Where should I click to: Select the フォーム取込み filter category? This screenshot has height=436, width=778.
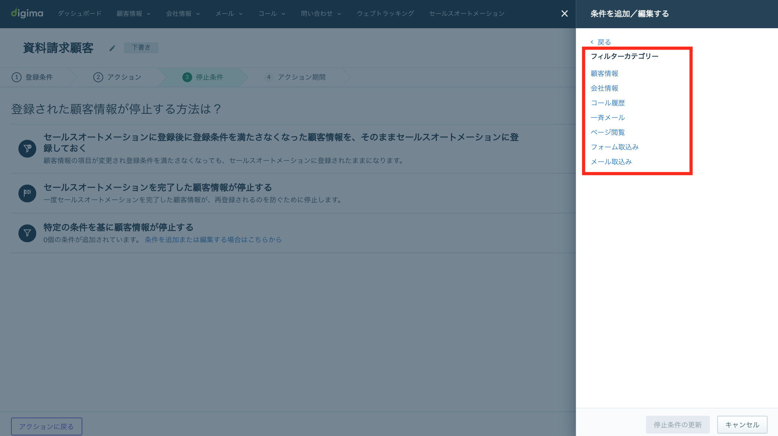tap(615, 147)
